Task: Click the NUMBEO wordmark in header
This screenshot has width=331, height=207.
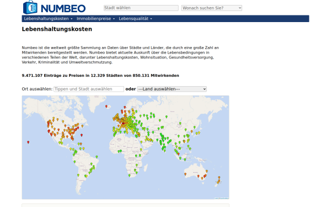Action: (63, 9)
